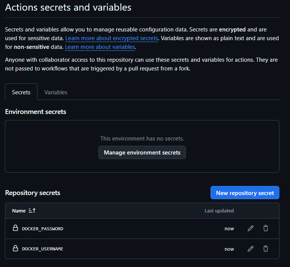Screen dimensions: 290x267
Task: Click the Environment secrets heading
Action: coord(36,112)
